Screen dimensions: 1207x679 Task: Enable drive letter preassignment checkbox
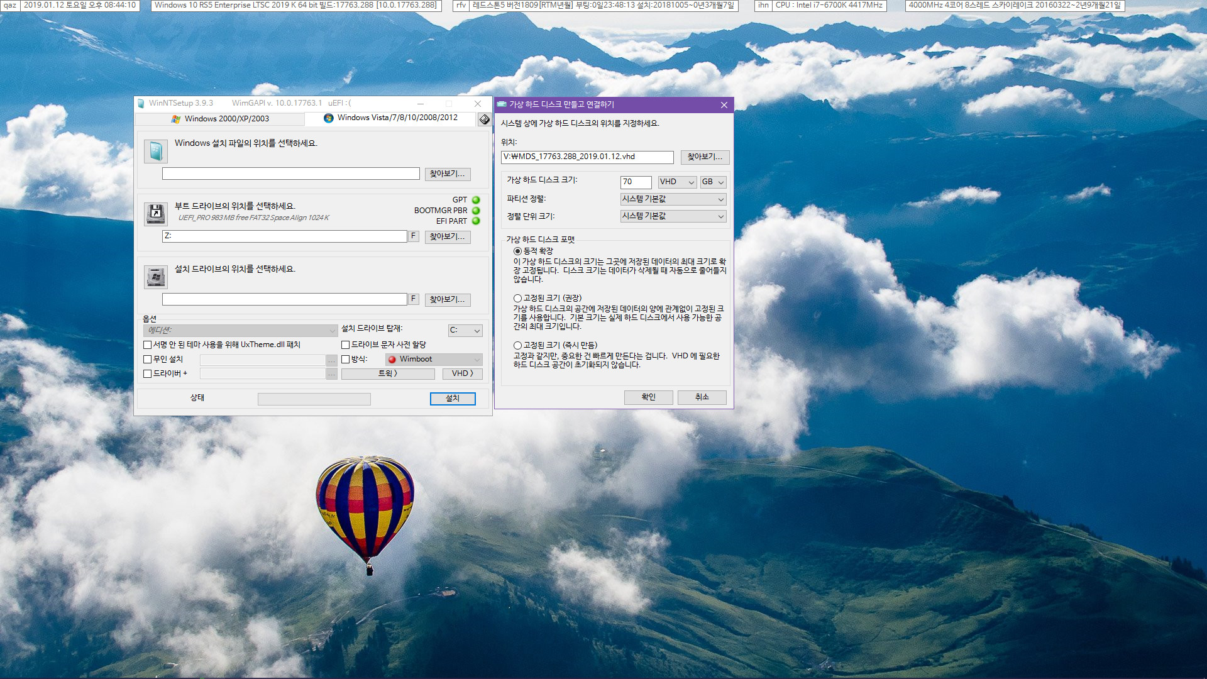point(345,345)
